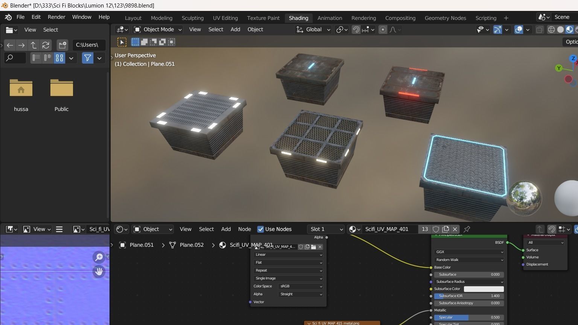Toggle snapping magnet in 3D viewport

click(356, 30)
